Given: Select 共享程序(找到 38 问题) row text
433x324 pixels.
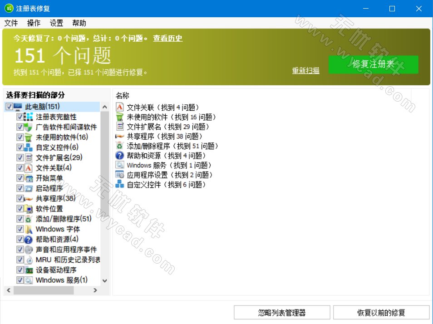Looking at the screenshot, I should (165, 136).
